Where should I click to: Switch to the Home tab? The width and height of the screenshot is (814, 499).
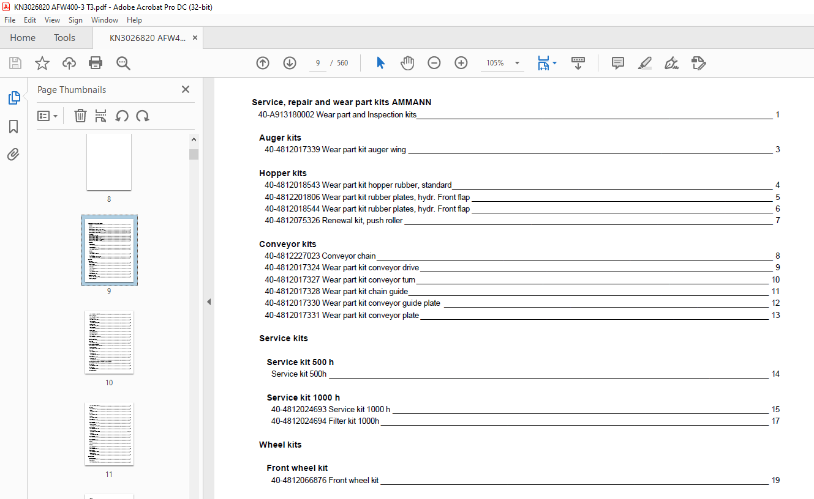coord(23,38)
